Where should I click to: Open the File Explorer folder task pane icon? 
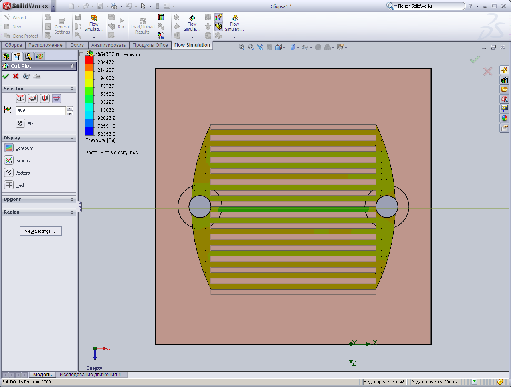tap(504, 89)
